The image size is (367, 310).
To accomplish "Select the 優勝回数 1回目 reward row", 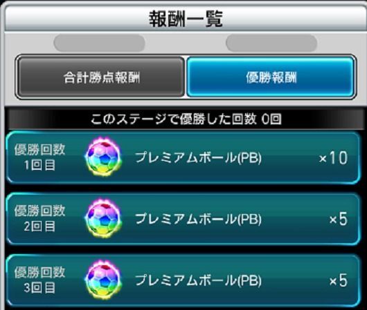I will click(x=183, y=157).
